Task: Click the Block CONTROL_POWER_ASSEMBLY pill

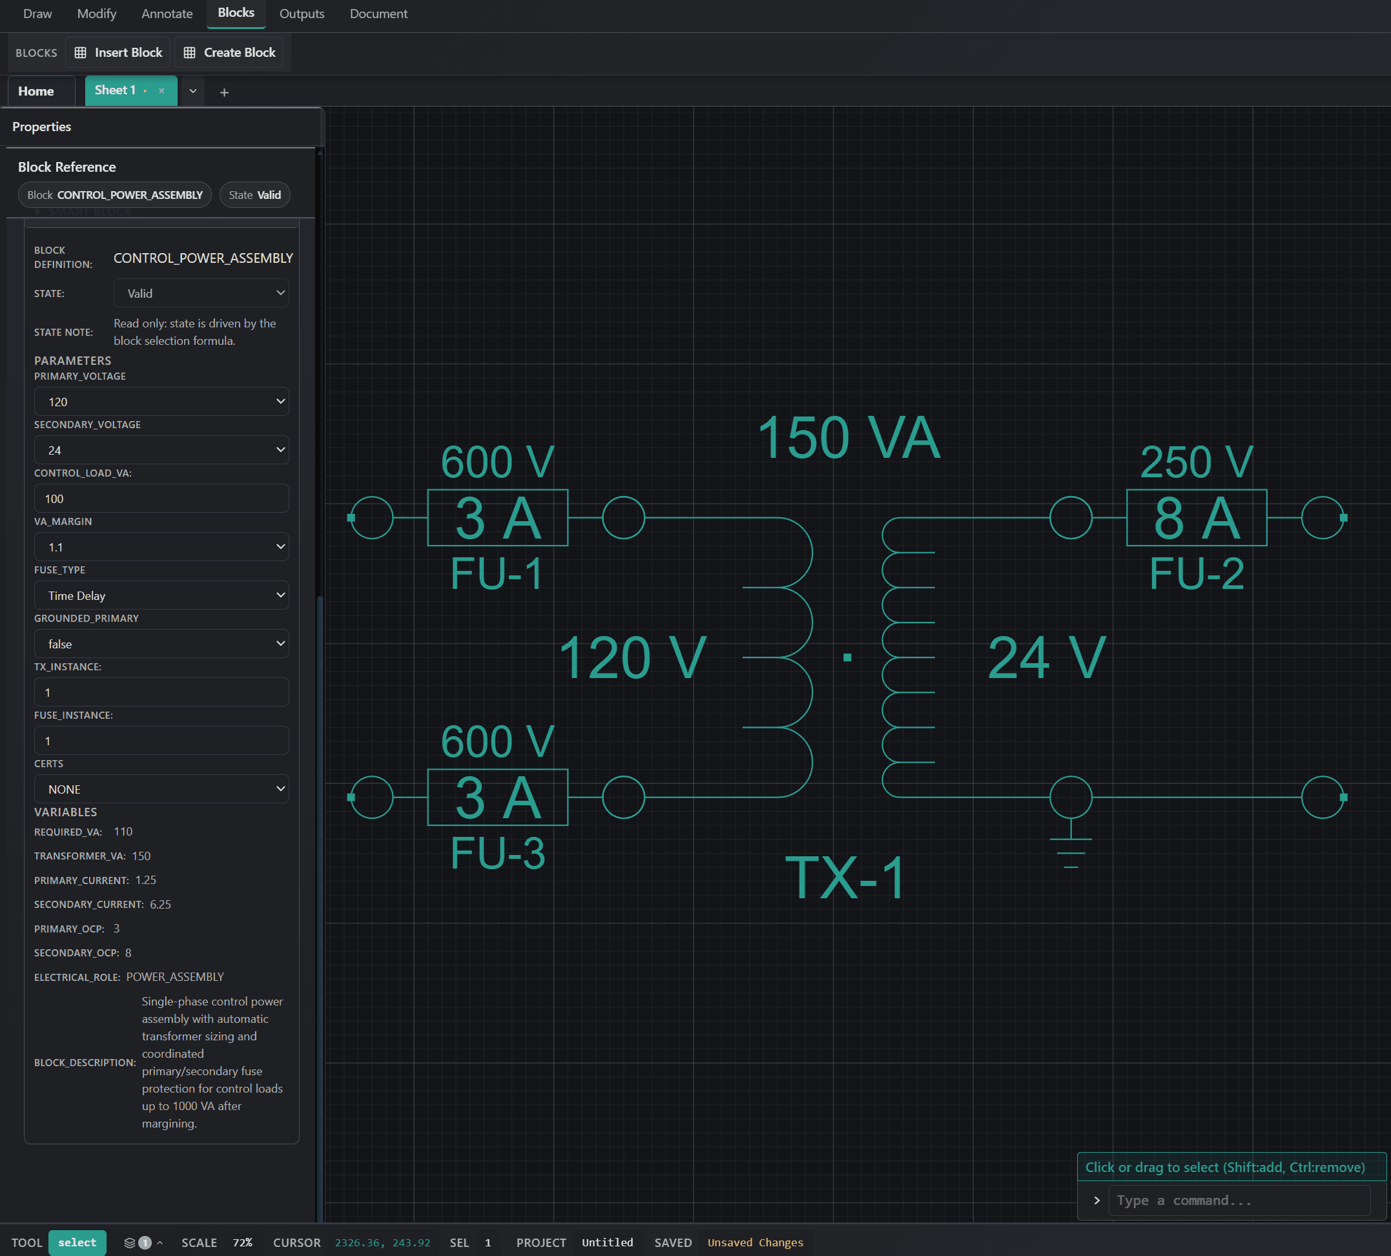Action: point(114,195)
